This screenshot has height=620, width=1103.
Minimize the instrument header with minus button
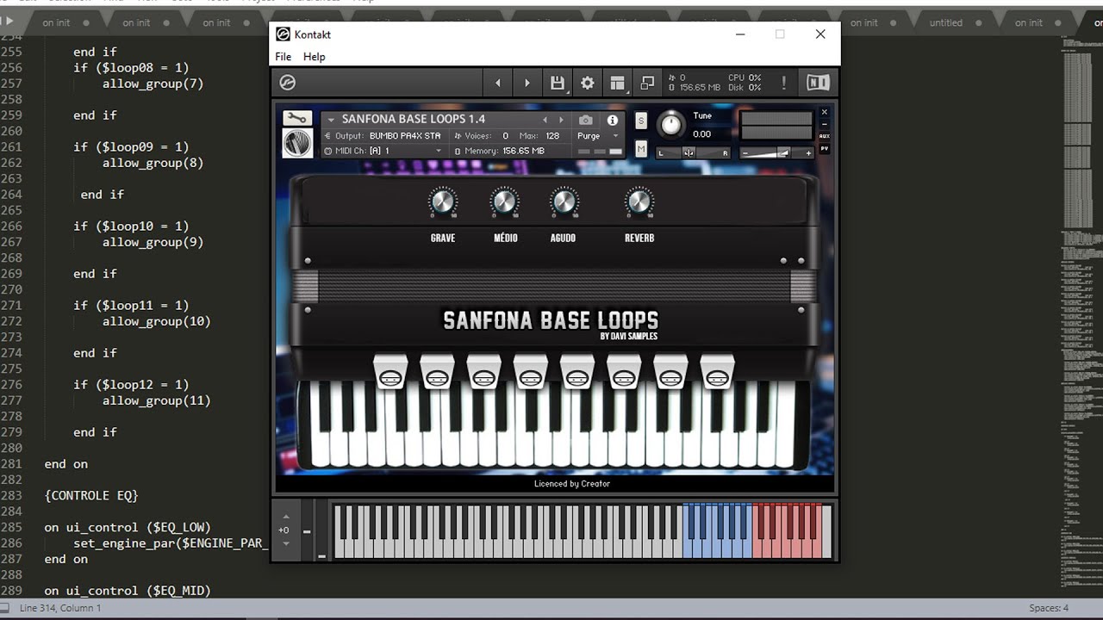[824, 124]
